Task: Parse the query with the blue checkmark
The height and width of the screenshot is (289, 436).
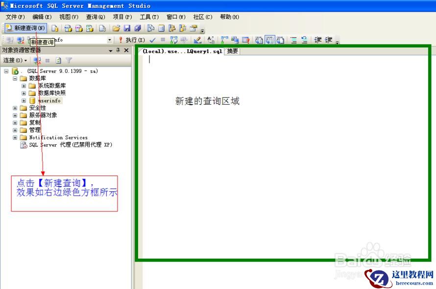Action: (x=152, y=40)
